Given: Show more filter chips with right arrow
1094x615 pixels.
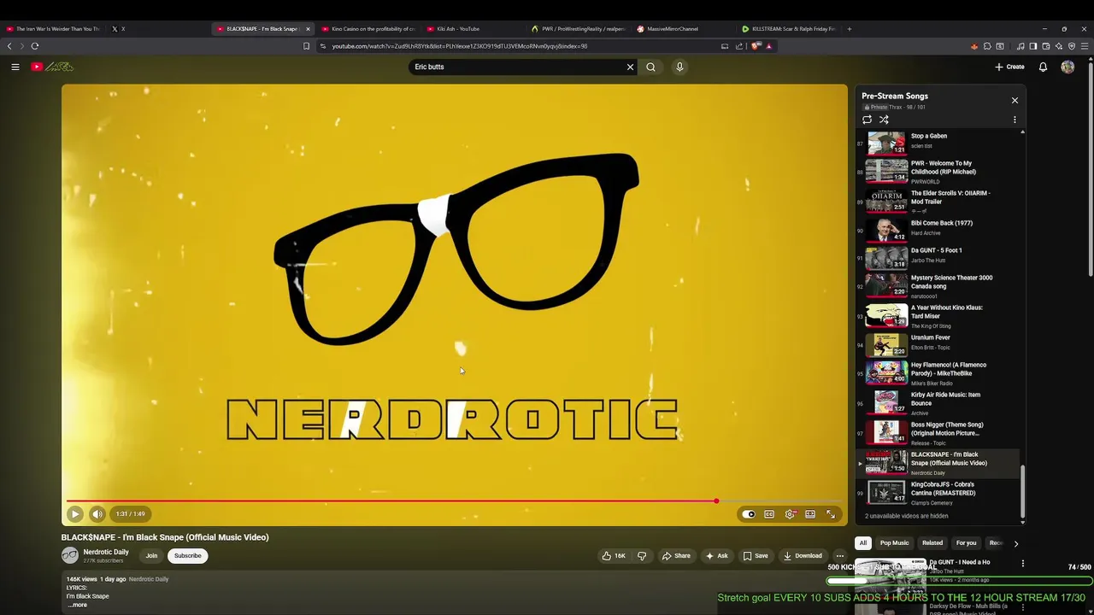Looking at the screenshot, I should pos(1015,543).
